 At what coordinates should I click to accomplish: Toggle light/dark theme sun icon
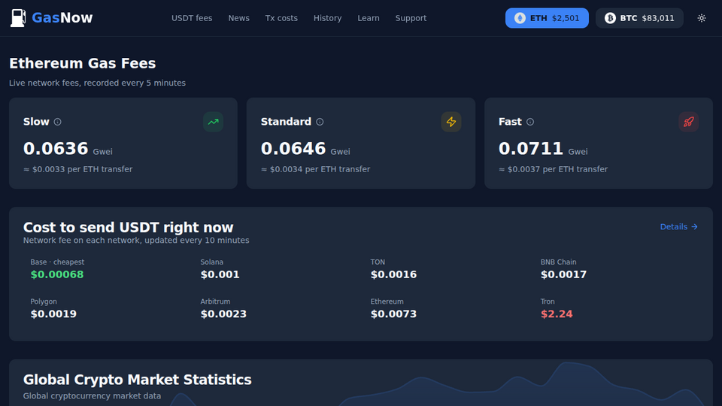click(x=701, y=18)
